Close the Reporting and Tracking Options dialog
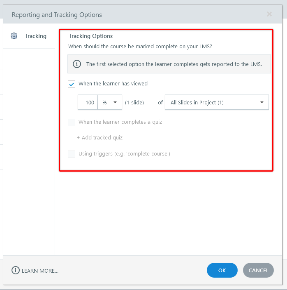 click(269, 14)
